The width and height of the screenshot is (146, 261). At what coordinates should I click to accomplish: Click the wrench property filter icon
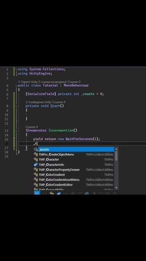point(94,193)
